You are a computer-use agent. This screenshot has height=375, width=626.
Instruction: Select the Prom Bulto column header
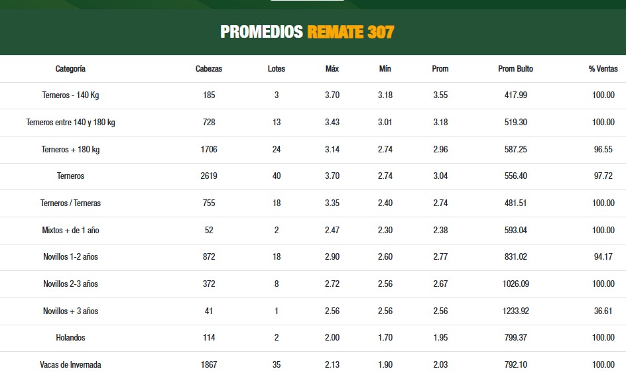coord(515,69)
